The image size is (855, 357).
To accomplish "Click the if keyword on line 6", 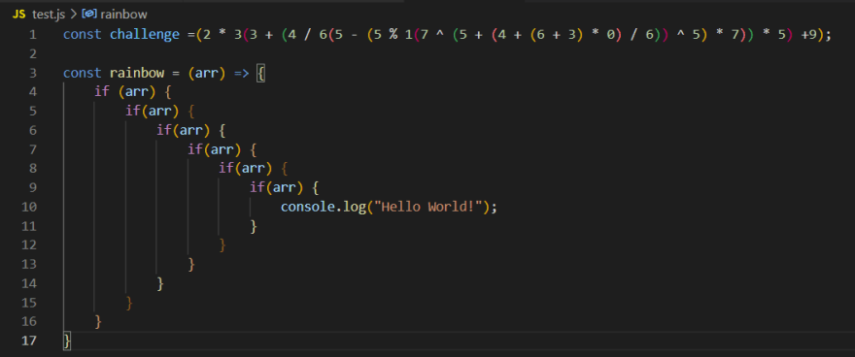I will tap(164, 130).
